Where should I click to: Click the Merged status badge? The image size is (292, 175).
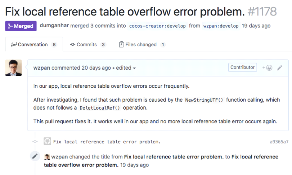point(21,26)
